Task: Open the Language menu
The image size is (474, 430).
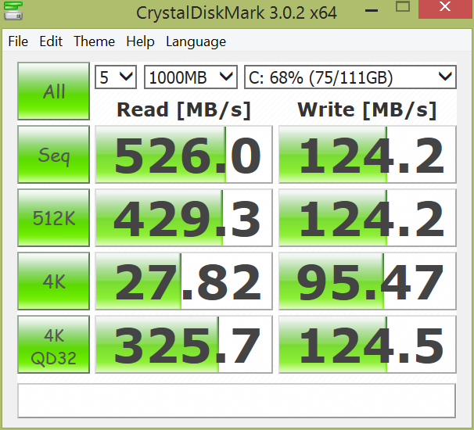Action: point(196,42)
